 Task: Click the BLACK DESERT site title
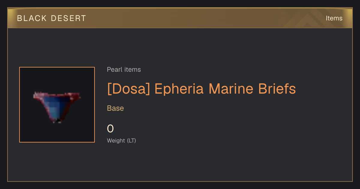[52, 18]
